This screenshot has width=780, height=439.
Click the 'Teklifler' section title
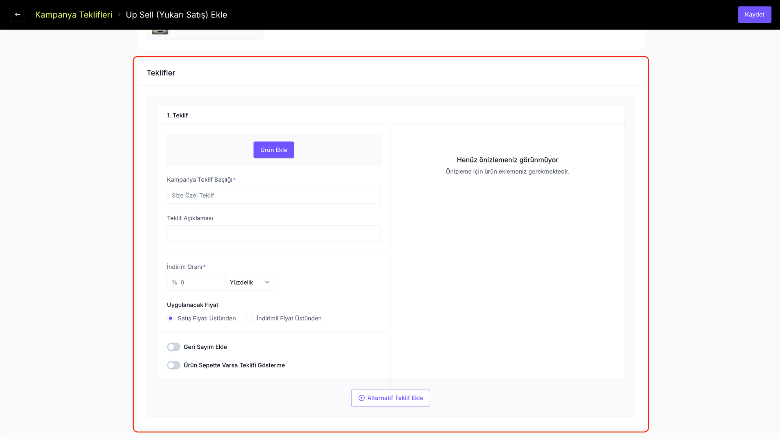pos(161,73)
